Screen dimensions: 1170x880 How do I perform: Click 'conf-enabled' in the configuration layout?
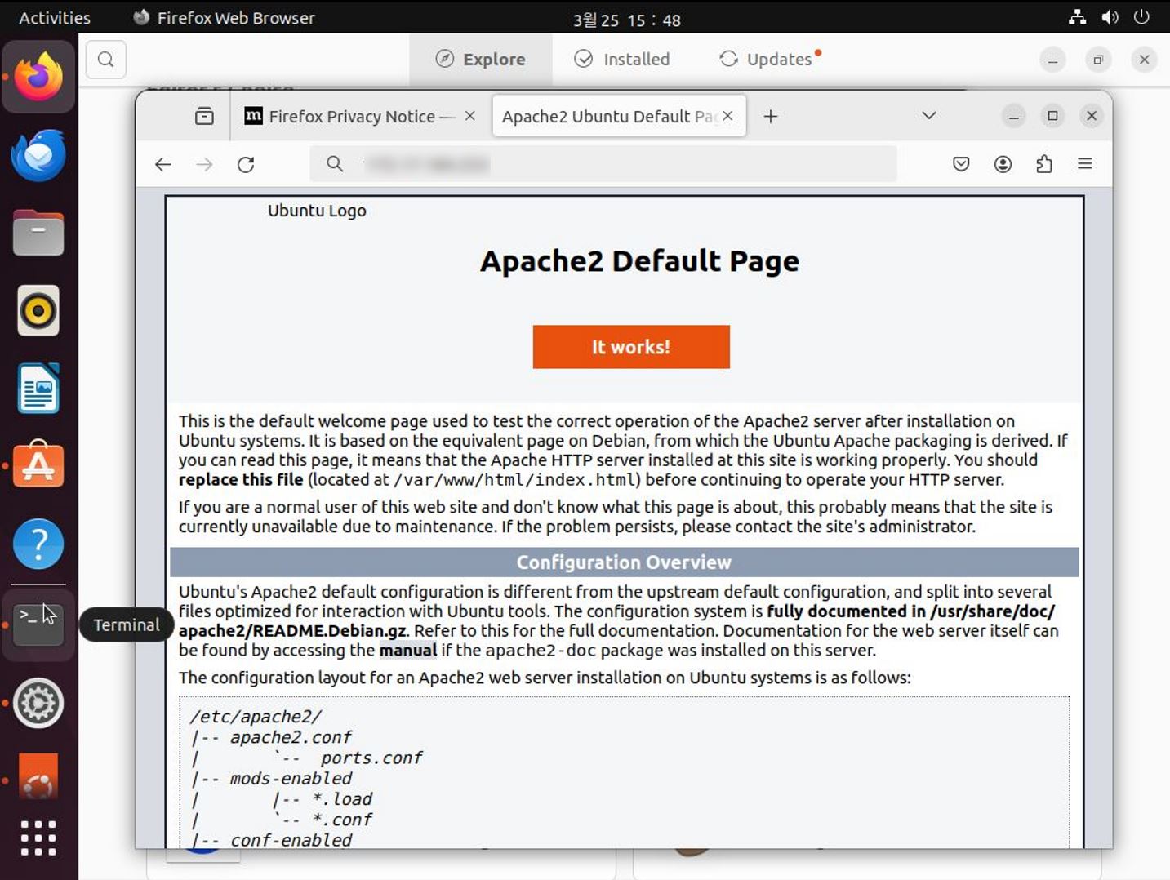pos(291,840)
